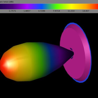Click the 4.7286 gain tick label
Screen dimensions: 98x98
pyautogui.click(x=42, y=11)
